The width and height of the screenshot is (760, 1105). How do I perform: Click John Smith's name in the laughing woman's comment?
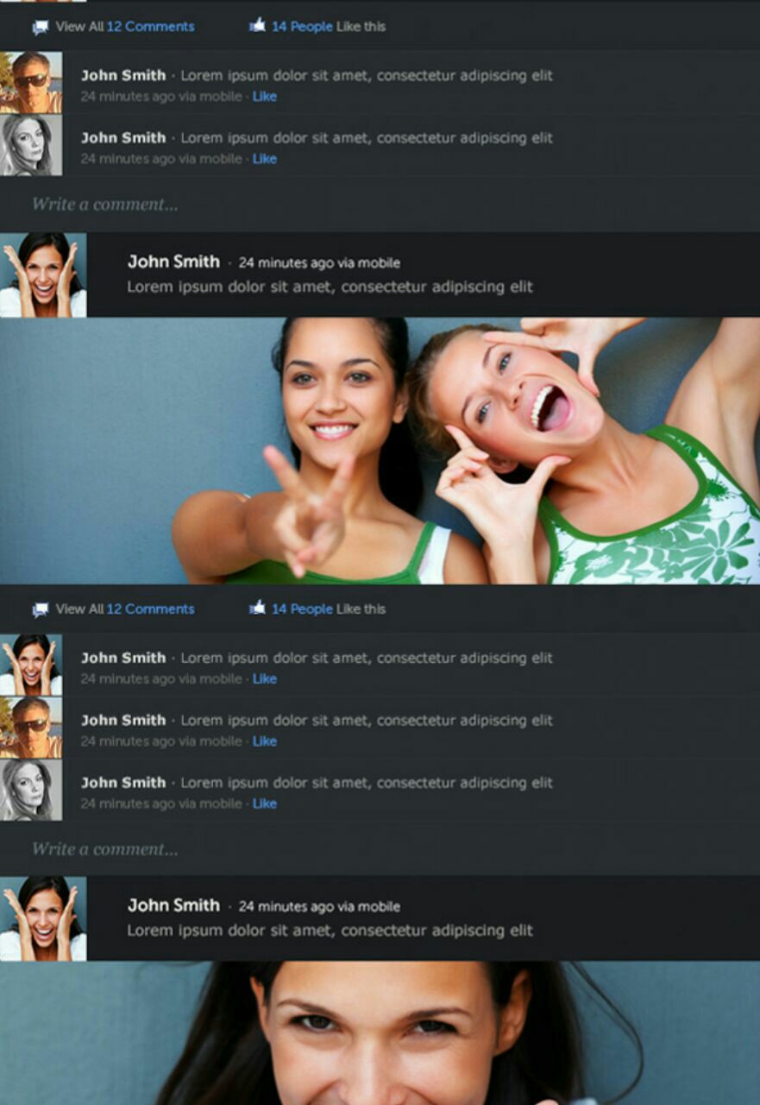123,658
